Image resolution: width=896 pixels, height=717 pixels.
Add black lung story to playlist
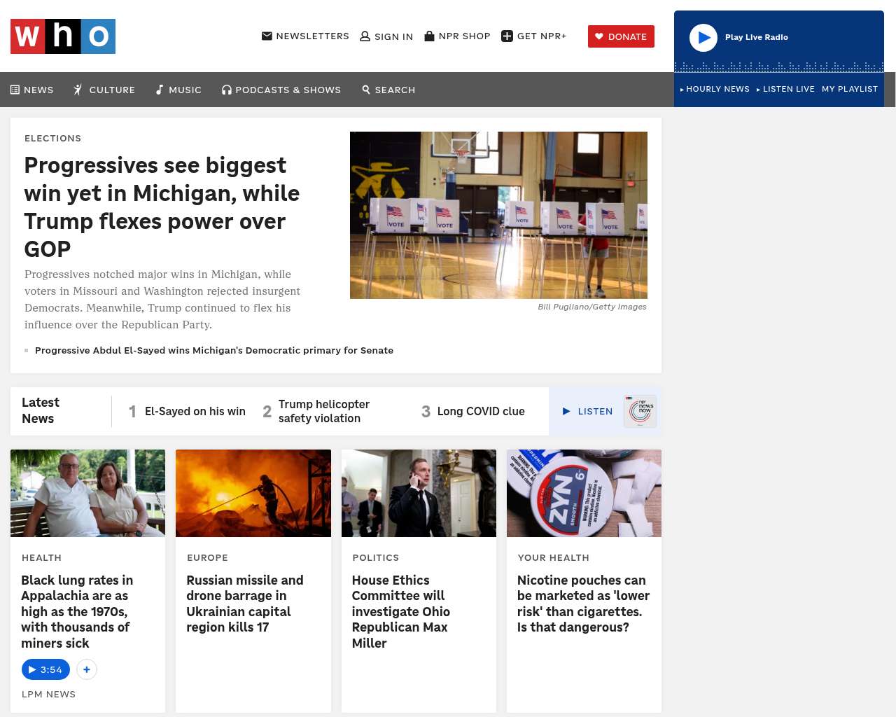[87, 669]
